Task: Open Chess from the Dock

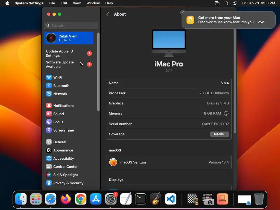Action: coord(193,199)
